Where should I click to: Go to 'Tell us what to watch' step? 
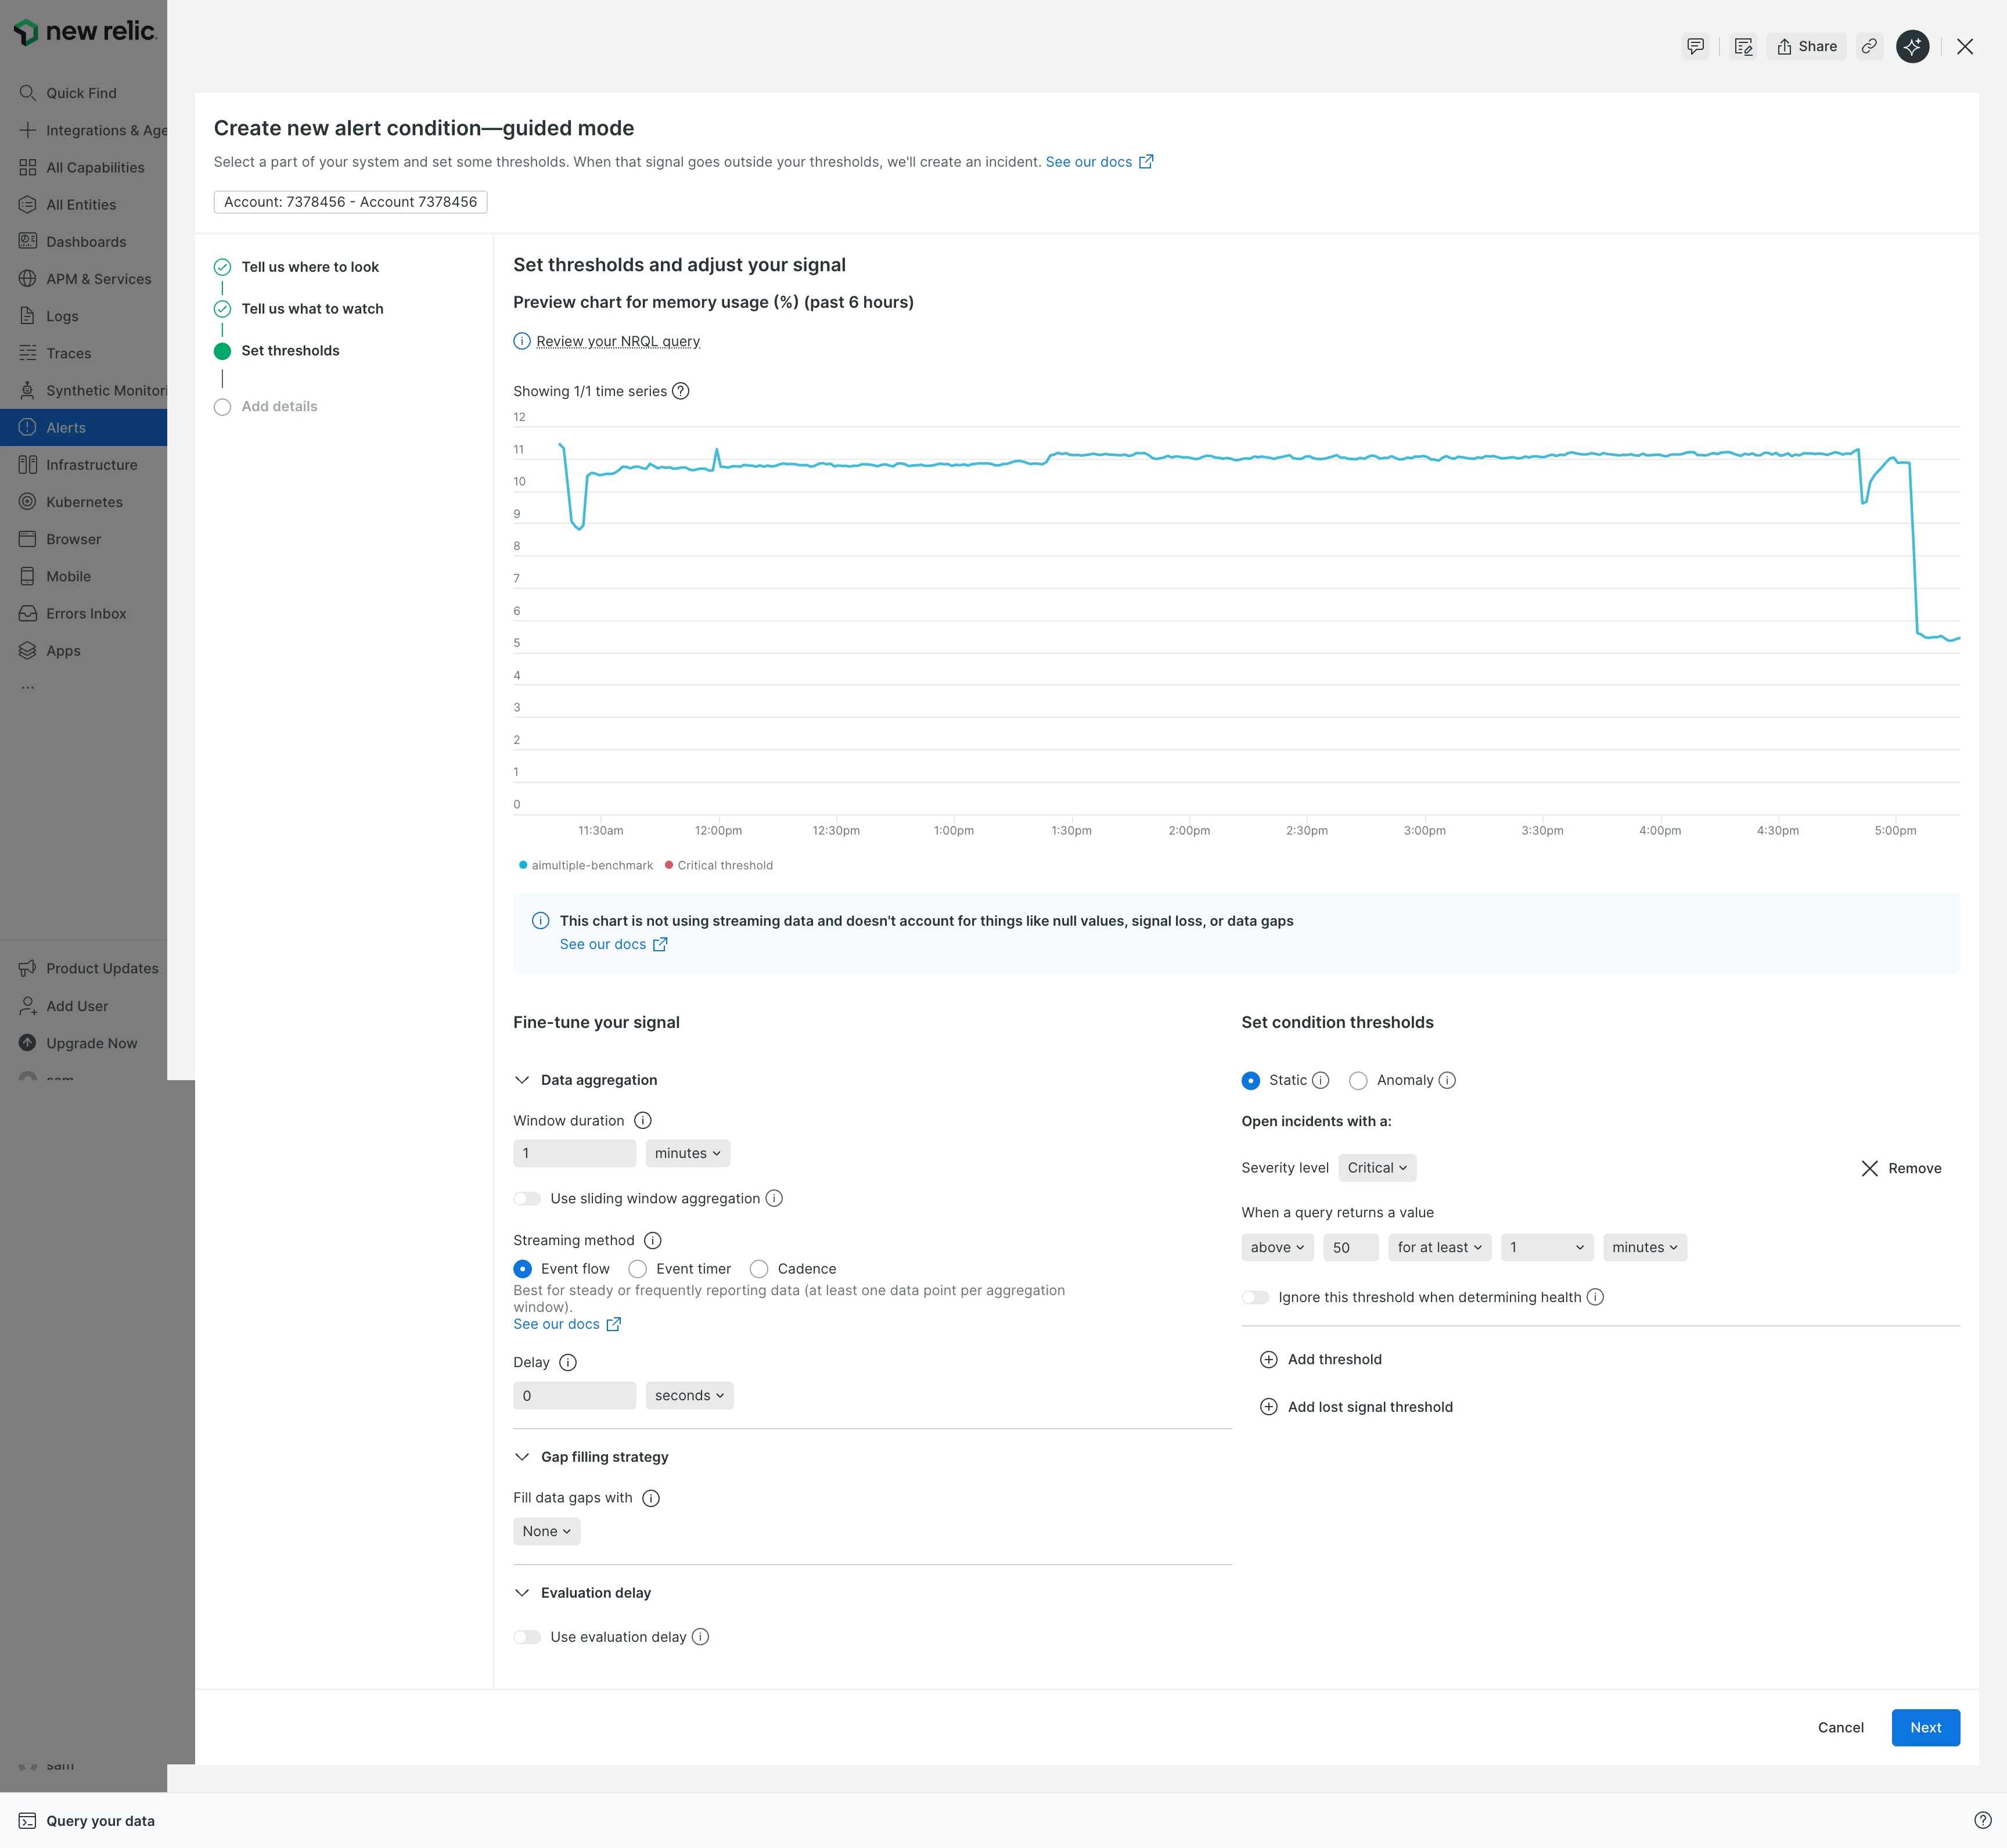pyautogui.click(x=312, y=309)
